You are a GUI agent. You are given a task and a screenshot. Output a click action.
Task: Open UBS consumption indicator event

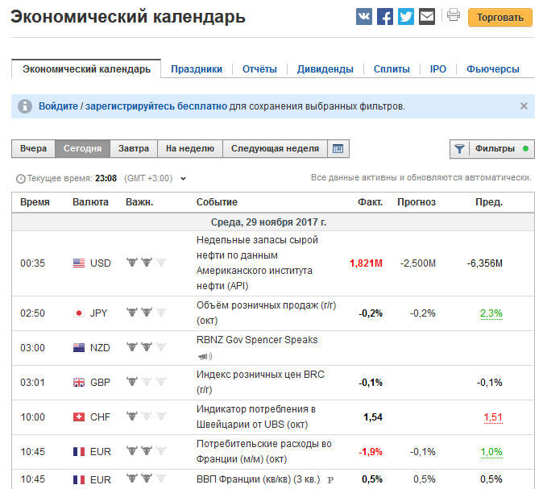256,416
